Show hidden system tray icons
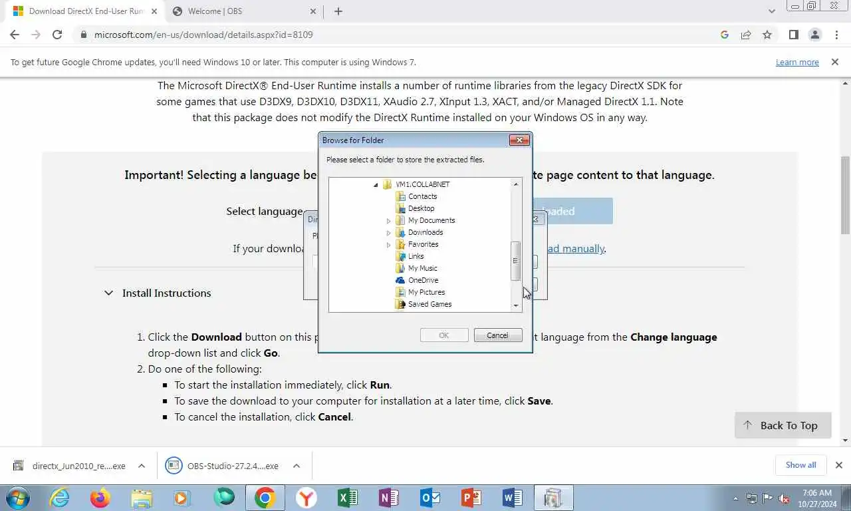Viewport: 851px width, 511px height. pyautogui.click(x=735, y=498)
